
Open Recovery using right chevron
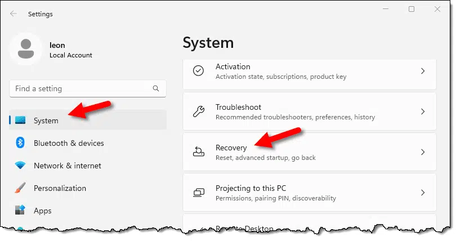423,152
